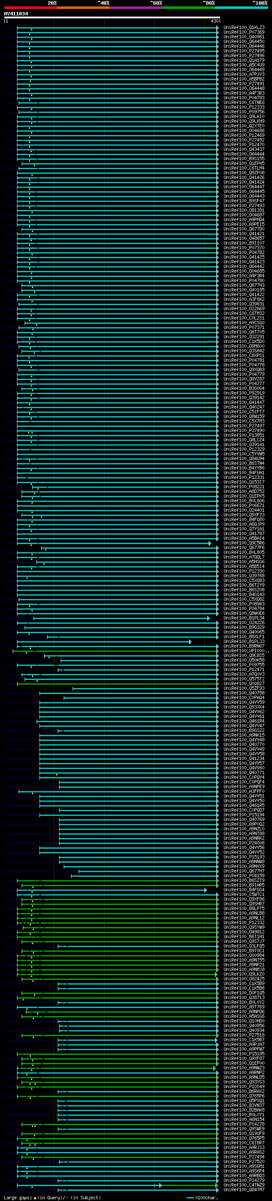Select the UniRef100_Q5ZF93 label
Screen dimensions: 272x1201
click(244, 688)
